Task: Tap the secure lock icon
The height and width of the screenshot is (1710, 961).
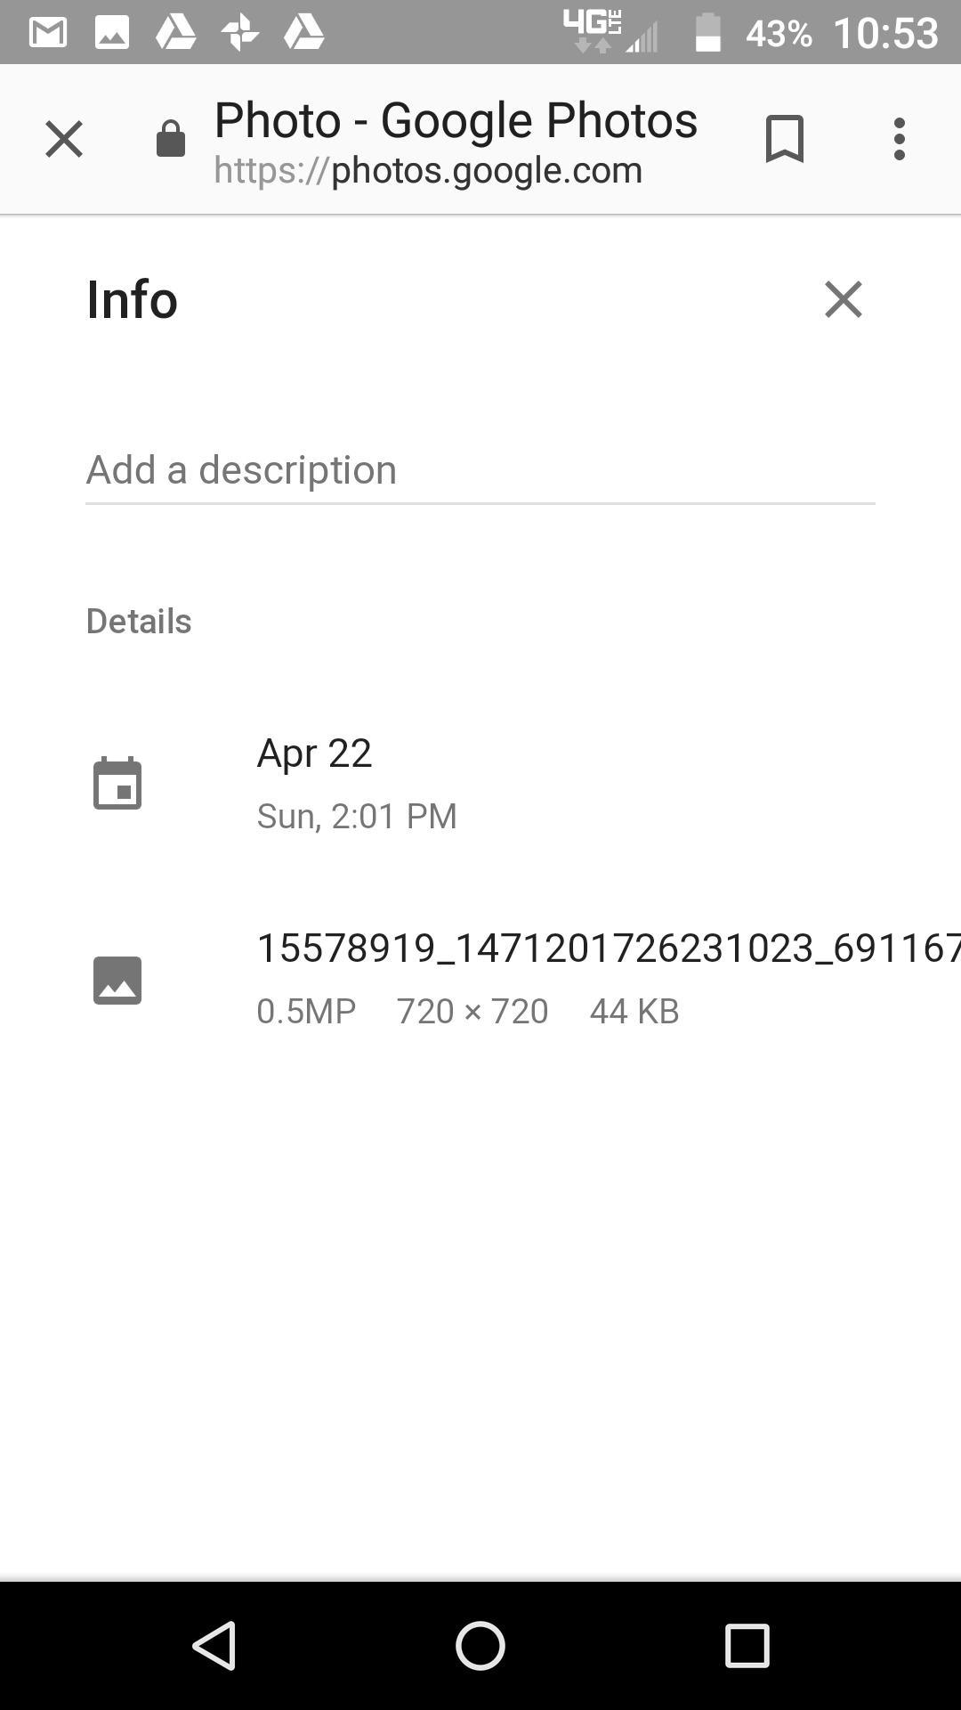Action: pyautogui.click(x=170, y=140)
